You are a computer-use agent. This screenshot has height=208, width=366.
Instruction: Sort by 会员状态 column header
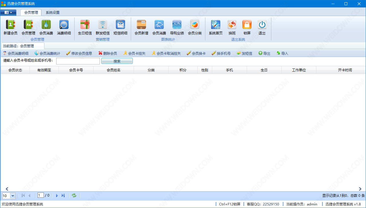click(15, 70)
